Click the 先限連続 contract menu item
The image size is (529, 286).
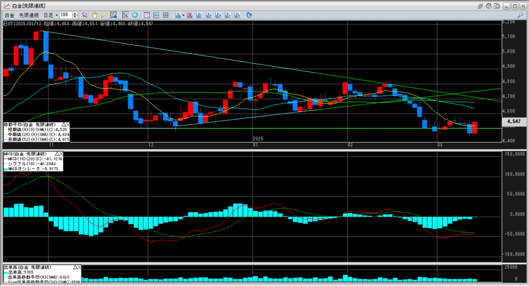tap(30, 15)
